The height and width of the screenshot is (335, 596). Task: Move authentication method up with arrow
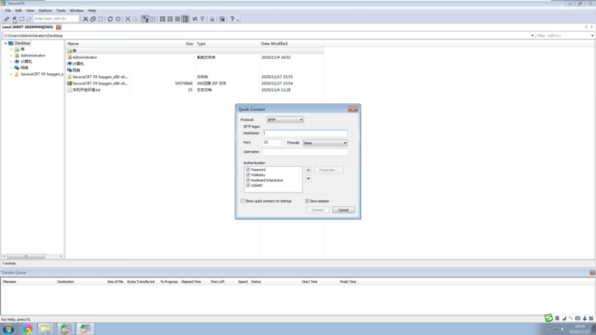click(x=308, y=170)
